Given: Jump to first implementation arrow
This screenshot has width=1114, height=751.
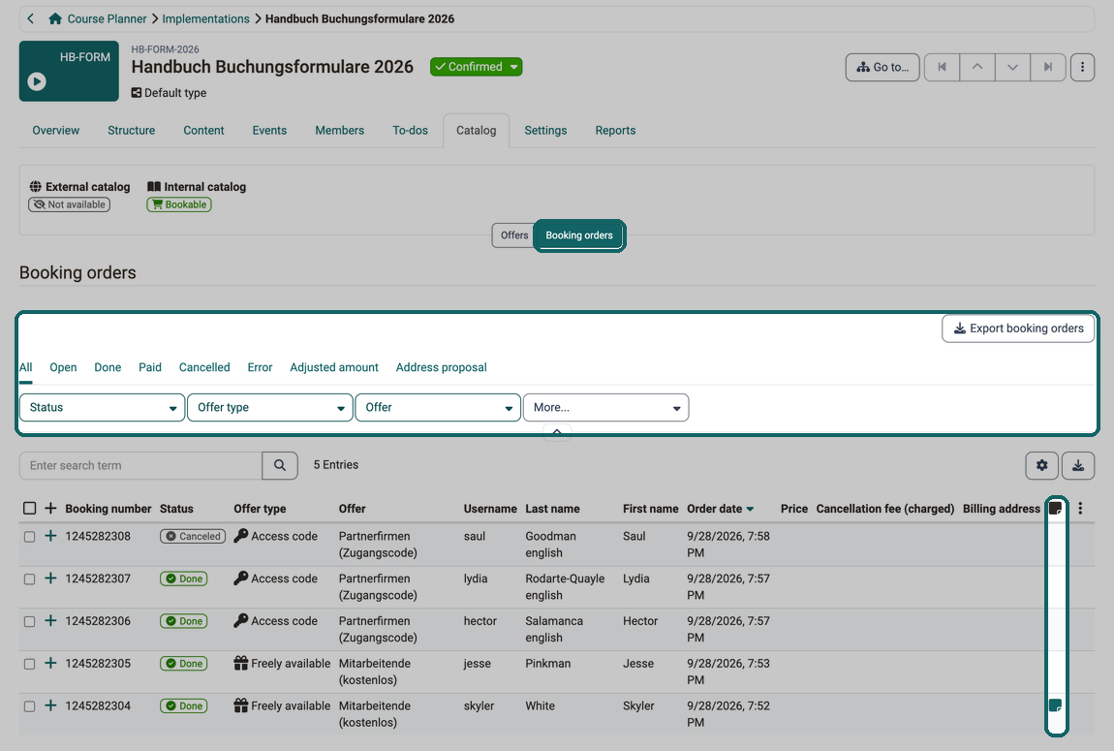Looking at the screenshot, I should pos(943,67).
